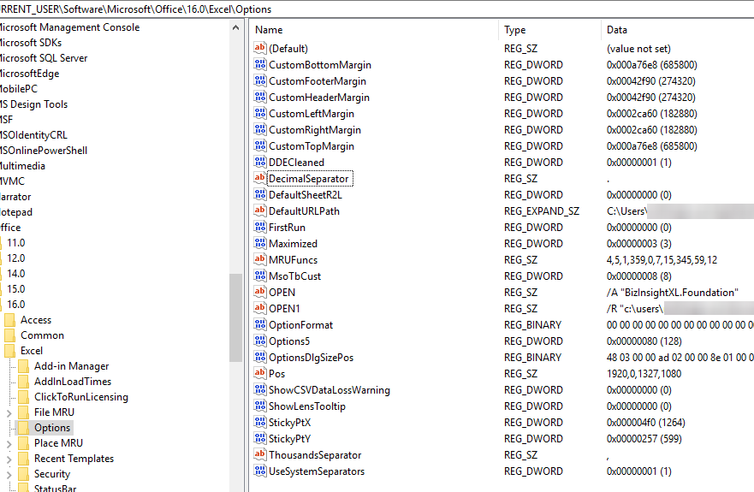Expand the Place MRU key
754x492 pixels.
coord(9,443)
